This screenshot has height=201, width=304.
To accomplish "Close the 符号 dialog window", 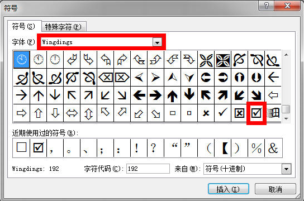I will point(287,6).
